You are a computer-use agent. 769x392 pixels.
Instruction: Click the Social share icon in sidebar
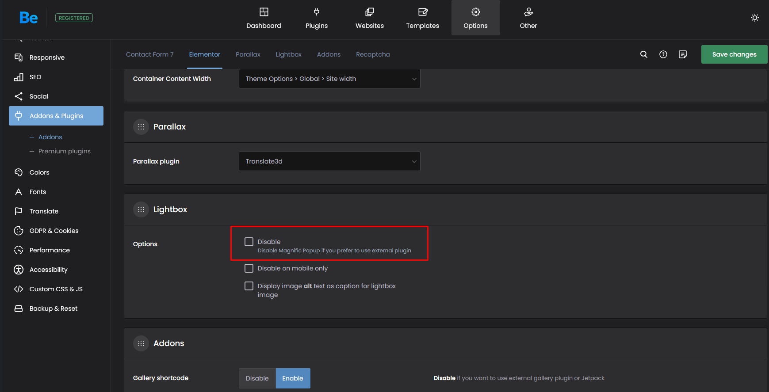coord(19,96)
